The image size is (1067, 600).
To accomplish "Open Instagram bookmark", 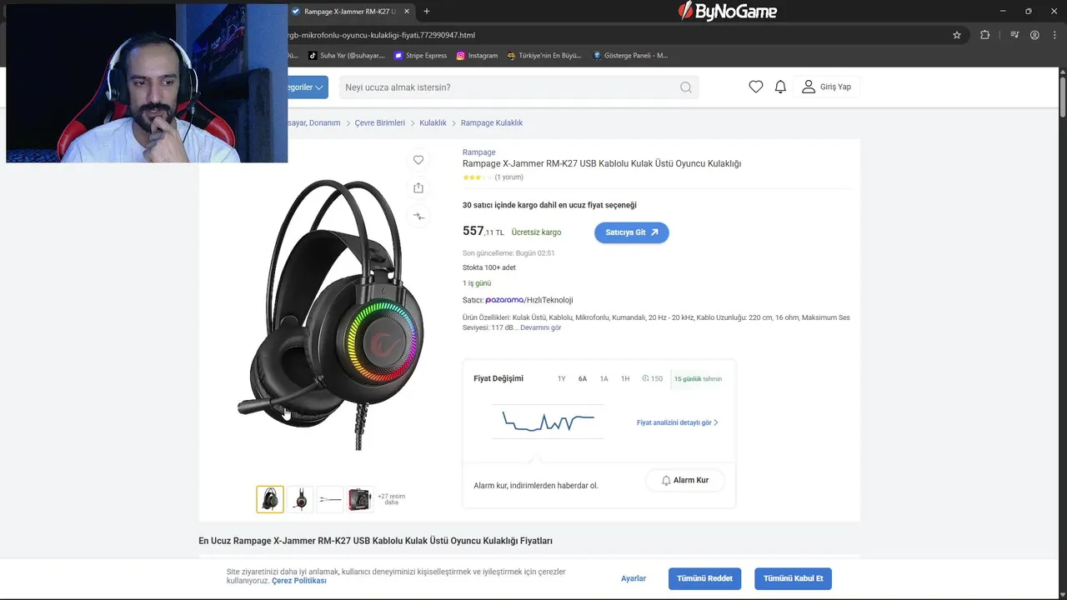I will (x=477, y=56).
